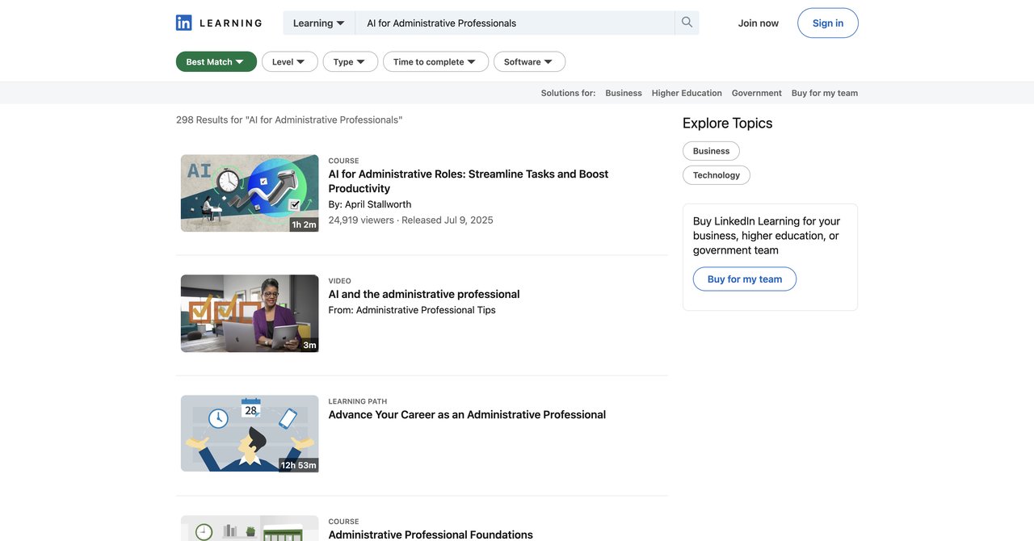The image size is (1034, 541).
Task: Click 298 Results text
Action: 289,120
